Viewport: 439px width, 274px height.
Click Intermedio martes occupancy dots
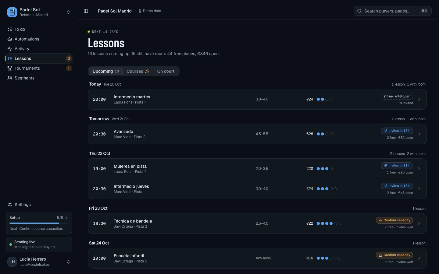pyautogui.click(x=325, y=99)
